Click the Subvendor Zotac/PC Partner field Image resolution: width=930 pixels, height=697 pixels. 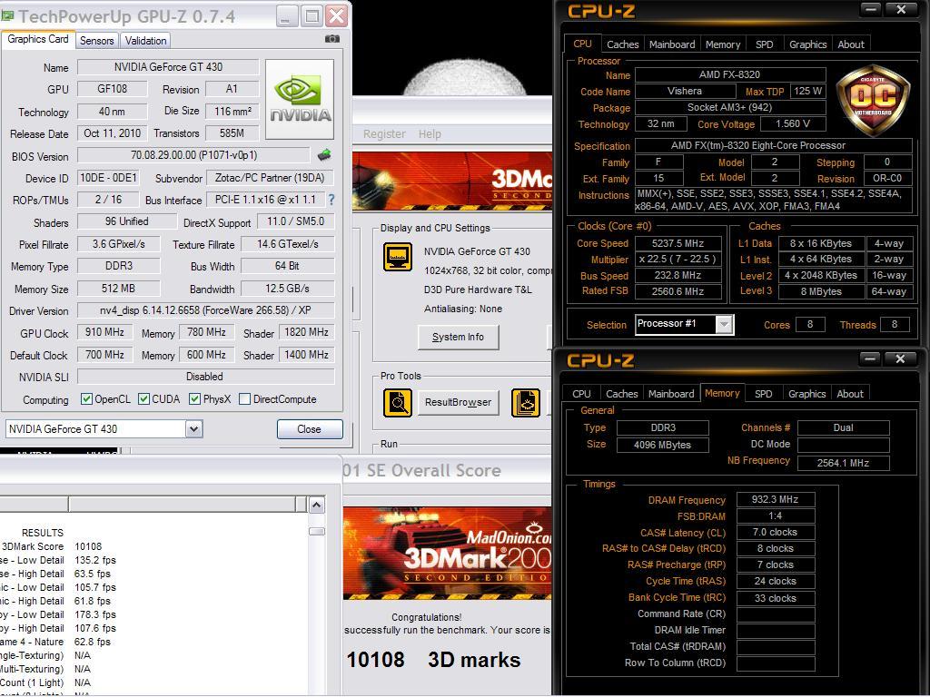point(270,178)
